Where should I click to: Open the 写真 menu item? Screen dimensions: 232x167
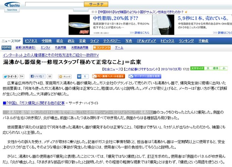[x=129, y=41]
